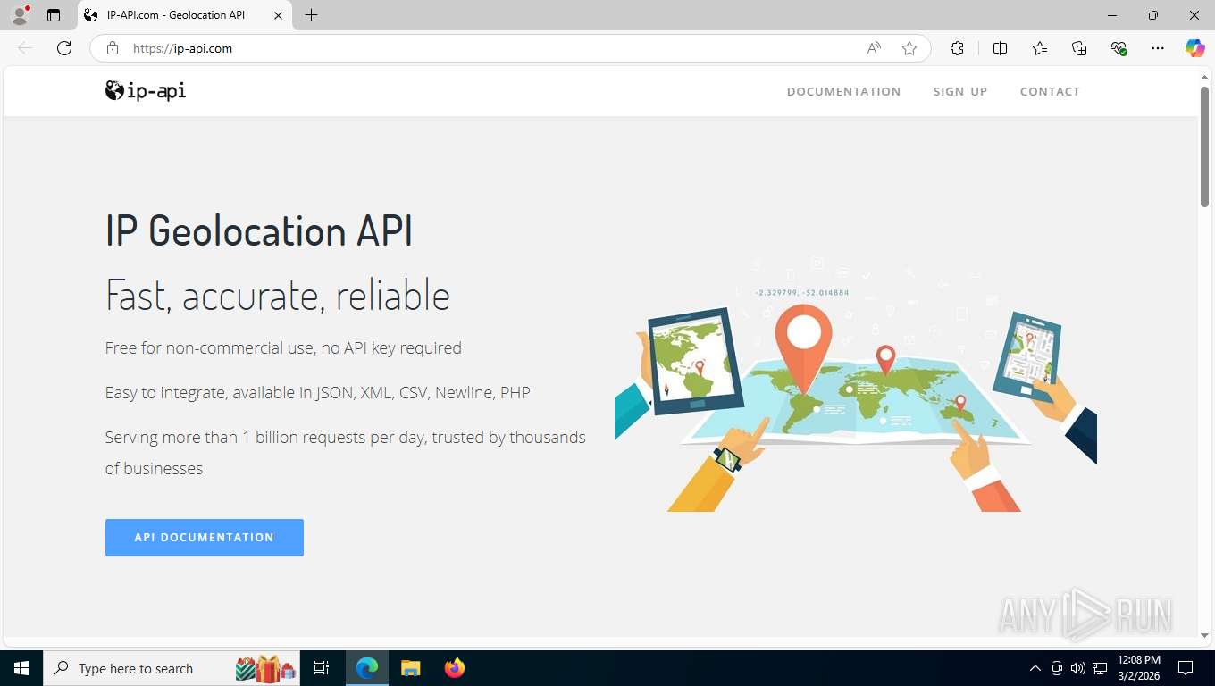This screenshot has width=1215, height=686.
Task: Open the volume speaker tray icon
Action: tap(1078, 668)
